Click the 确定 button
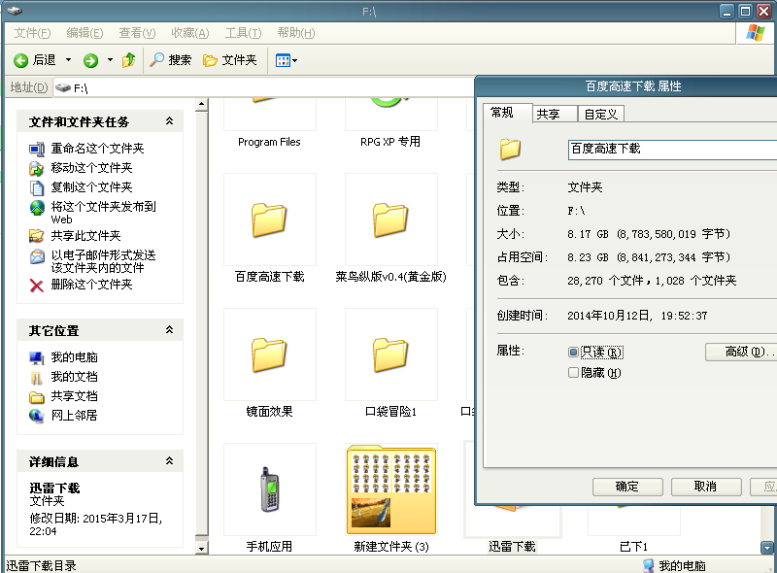777x573 pixels. pos(627,487)
